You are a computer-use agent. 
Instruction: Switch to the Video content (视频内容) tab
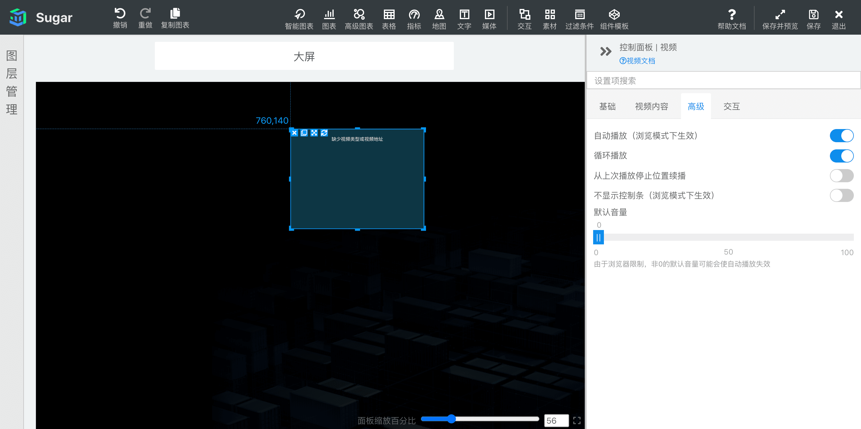click(x=651, y=107)
